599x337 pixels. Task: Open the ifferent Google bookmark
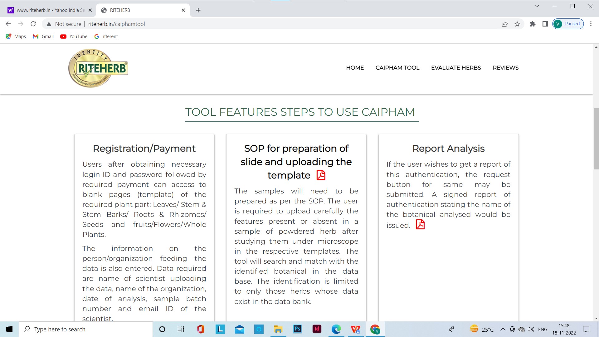coord(106,37)
